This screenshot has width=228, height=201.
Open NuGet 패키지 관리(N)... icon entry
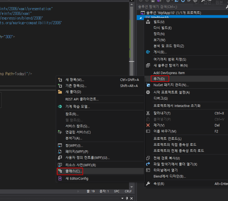tap(148, 85)
